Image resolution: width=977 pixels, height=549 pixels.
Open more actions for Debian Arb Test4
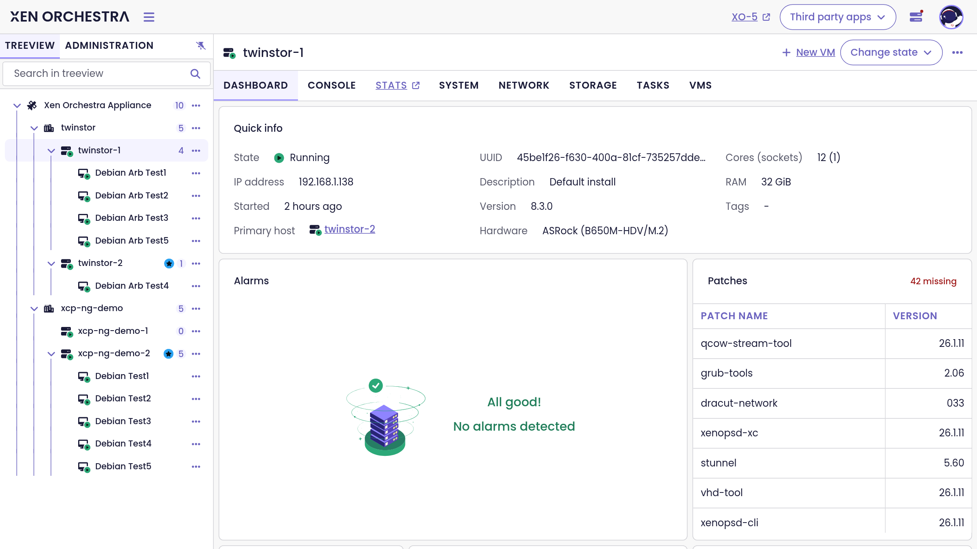196,286
